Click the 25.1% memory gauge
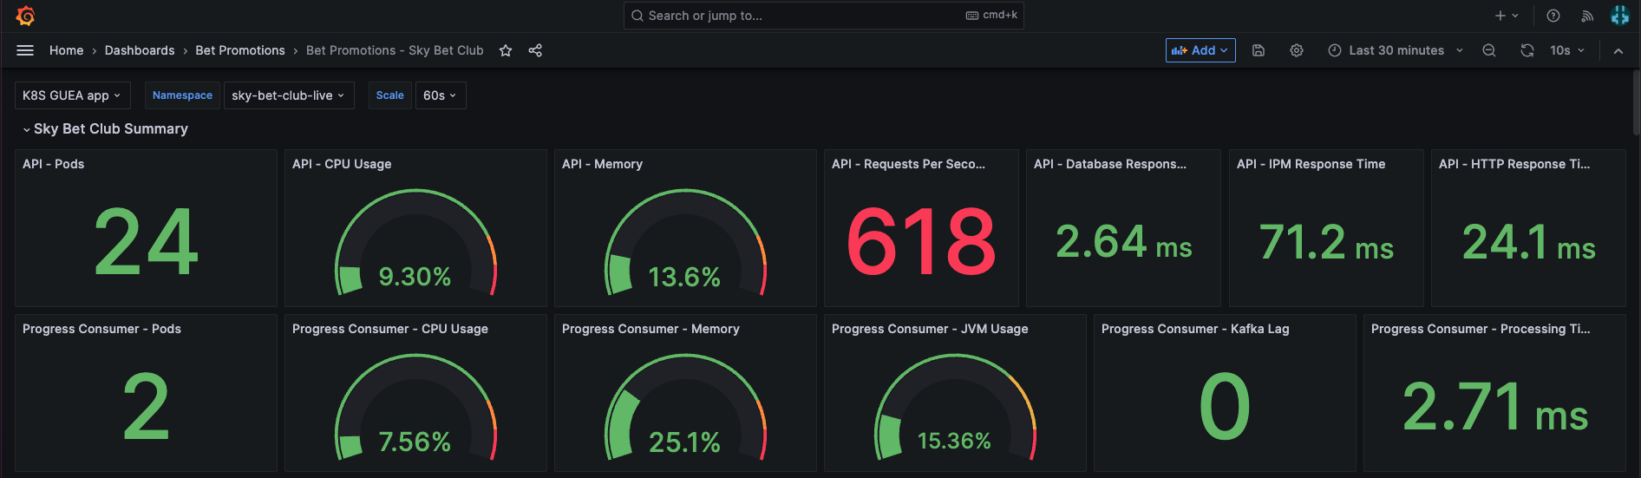The width and height of the screenshot is (1641, 478). (x=685, y=408)
